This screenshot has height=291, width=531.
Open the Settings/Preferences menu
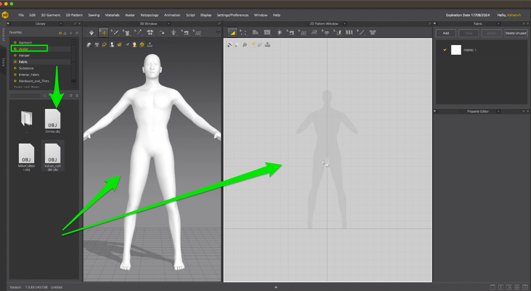click(x=233, y=15)
